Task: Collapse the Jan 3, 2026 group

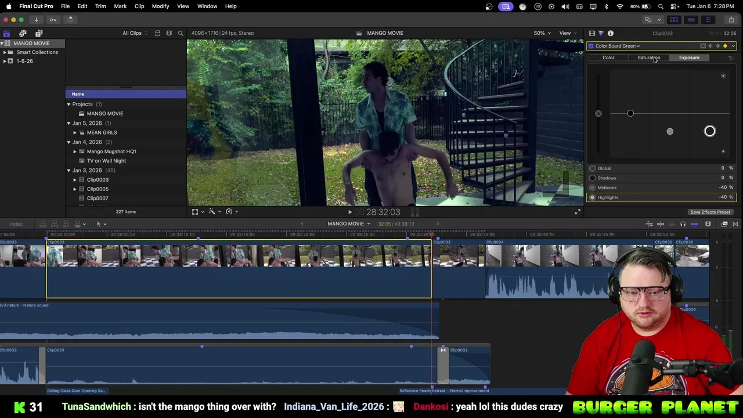Action: (x=68, y=171)
